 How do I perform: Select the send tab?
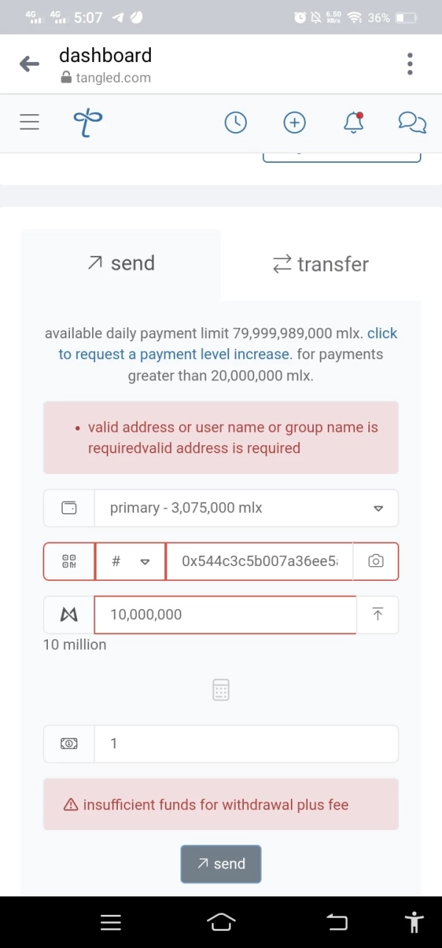click(x=121, y=264)
